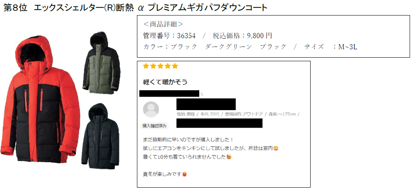Screen dimensions: 418x196
Task: Click the redacted reviewer name bar
Action: point(206,104)
